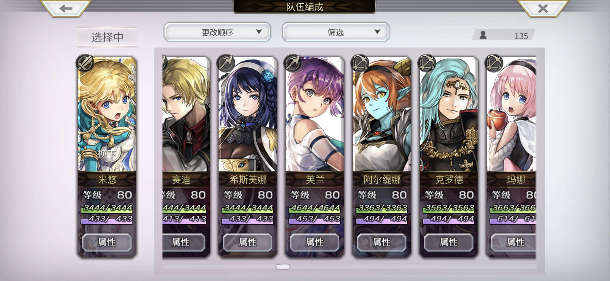
Task: Open 属性 for 芙兰
Action: pos(315,242)
